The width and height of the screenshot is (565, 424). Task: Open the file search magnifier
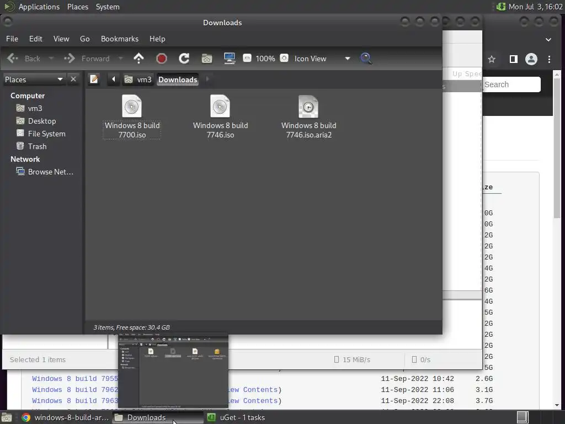[366, 59]
